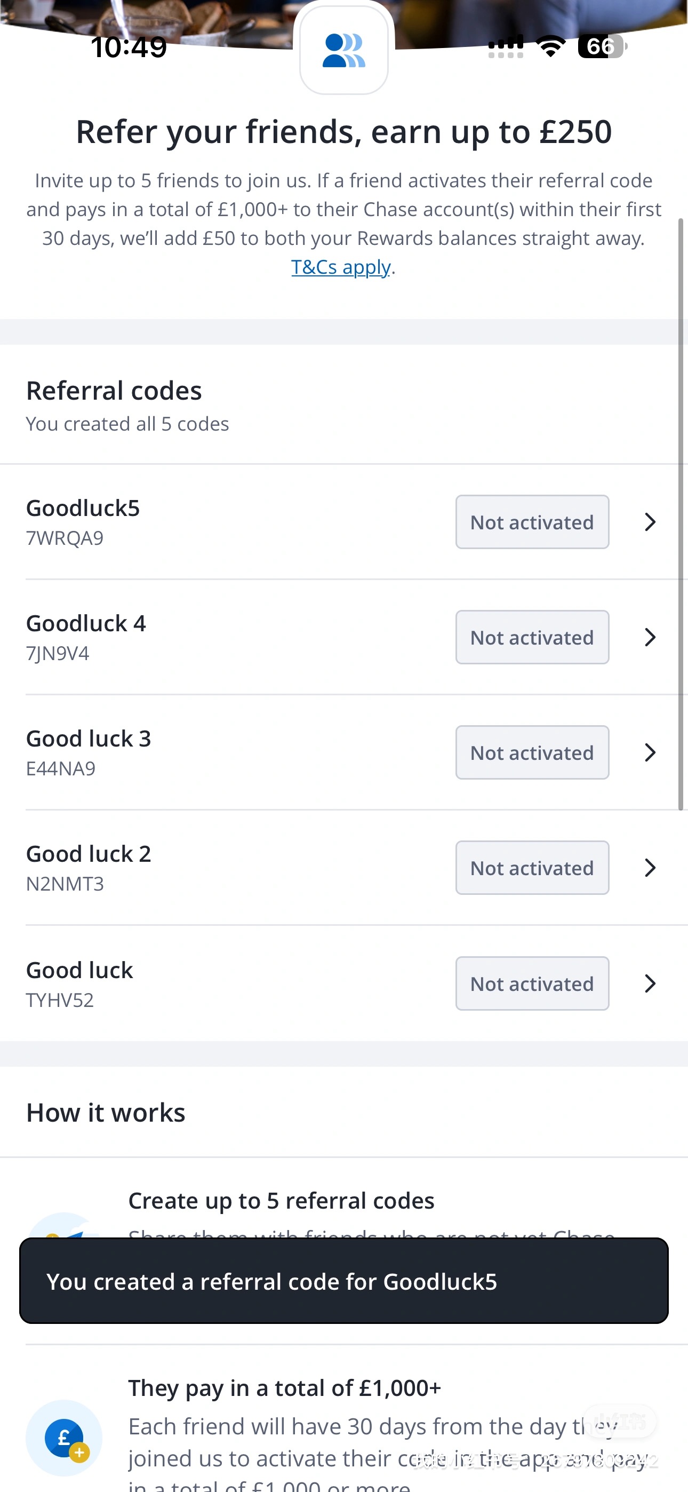Tap Not activated status for Good luck 2
The image size is (688, 1492).
(532, 868)
